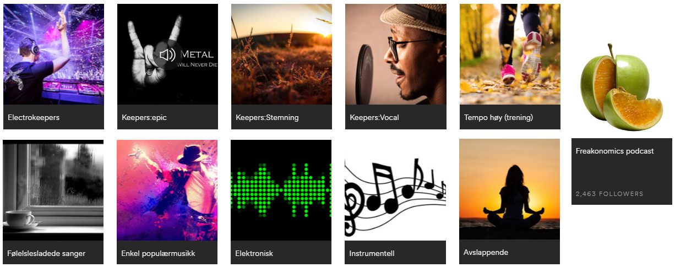Click the music notes Instrumentell cover

[395, 190]
